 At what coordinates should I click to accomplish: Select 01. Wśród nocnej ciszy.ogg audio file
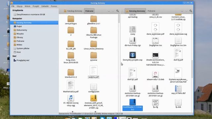pyautogui.click(x=71, y=98)
